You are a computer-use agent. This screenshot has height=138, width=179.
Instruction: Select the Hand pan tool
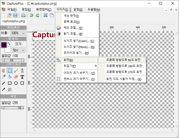[3, 70]
